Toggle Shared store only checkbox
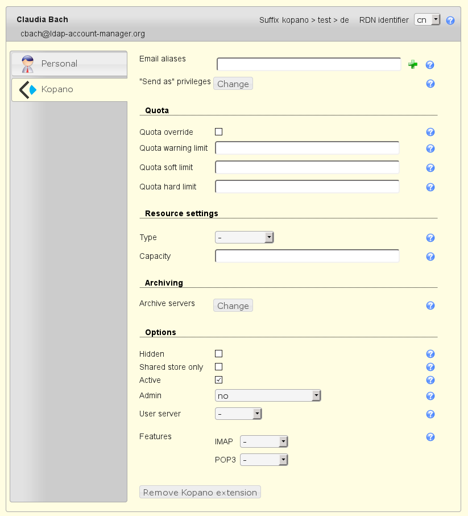Image resolution: width=468 pixels, height=516 pixels. [x=218, y=367]
